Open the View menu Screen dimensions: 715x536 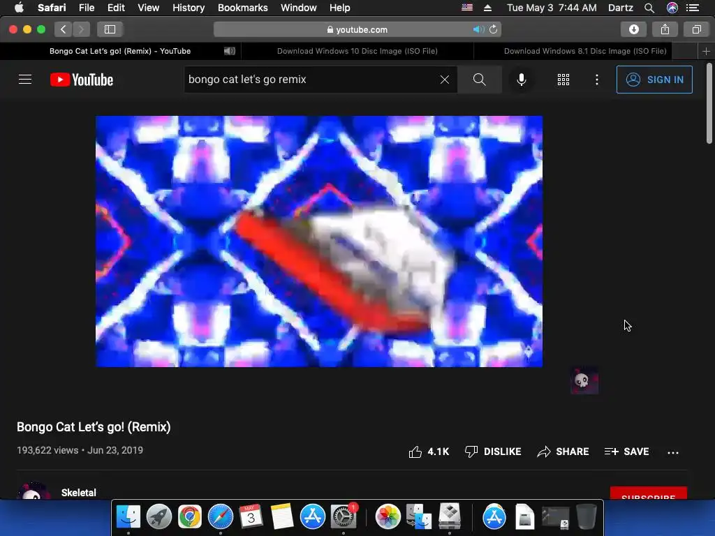pyautogui.click(x=149, y=8)
